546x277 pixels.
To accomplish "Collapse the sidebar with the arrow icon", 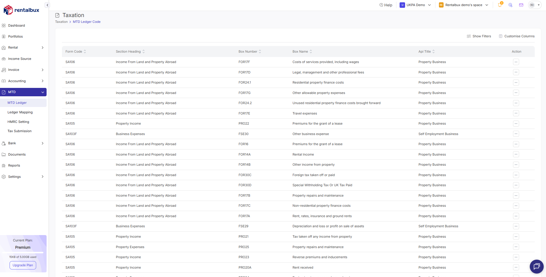I will 47,5.
